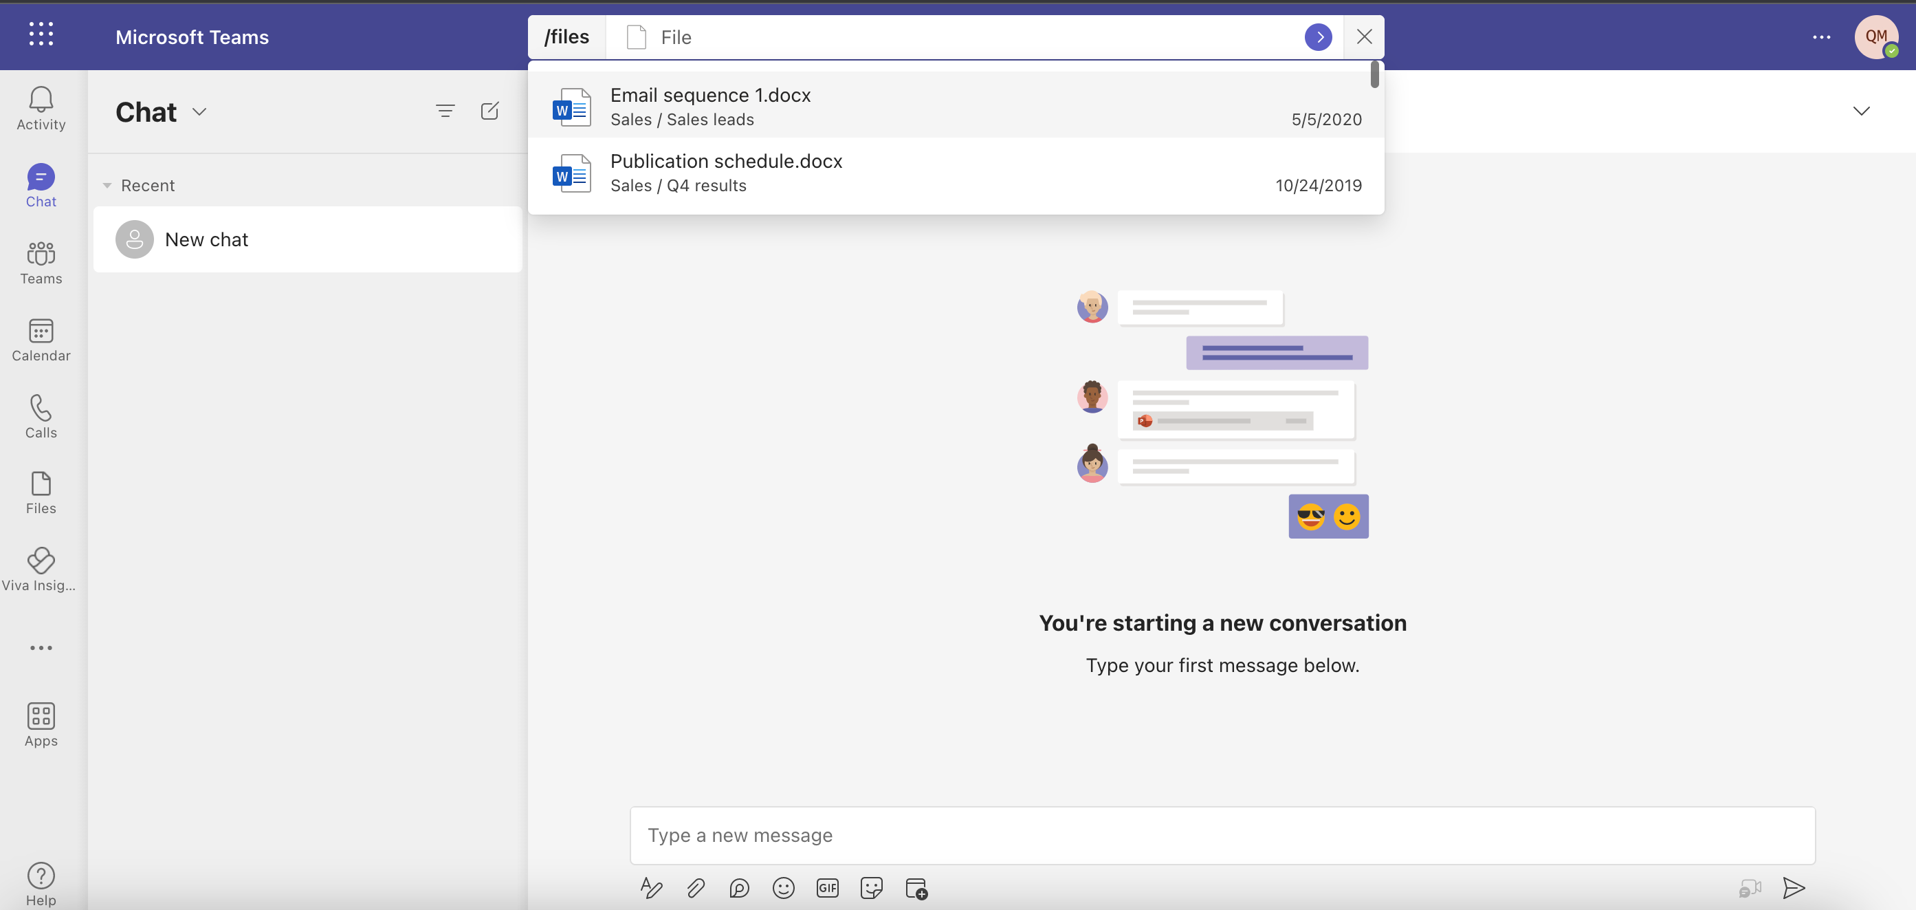Open the Apps store
This screenshot has width=1916, height=910.
41,725
